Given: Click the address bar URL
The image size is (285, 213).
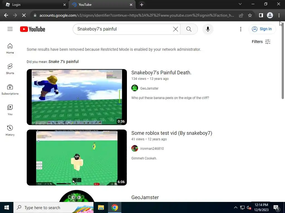Looking at the screenshot, I should [137, 15].
